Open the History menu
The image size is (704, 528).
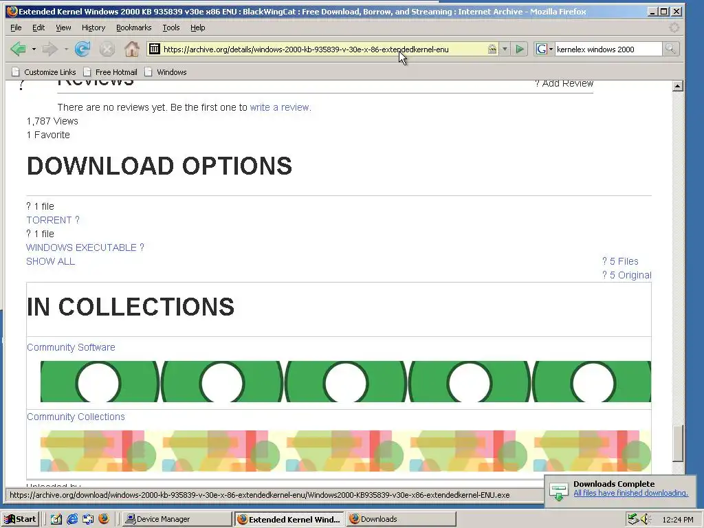tap(93, 27)
